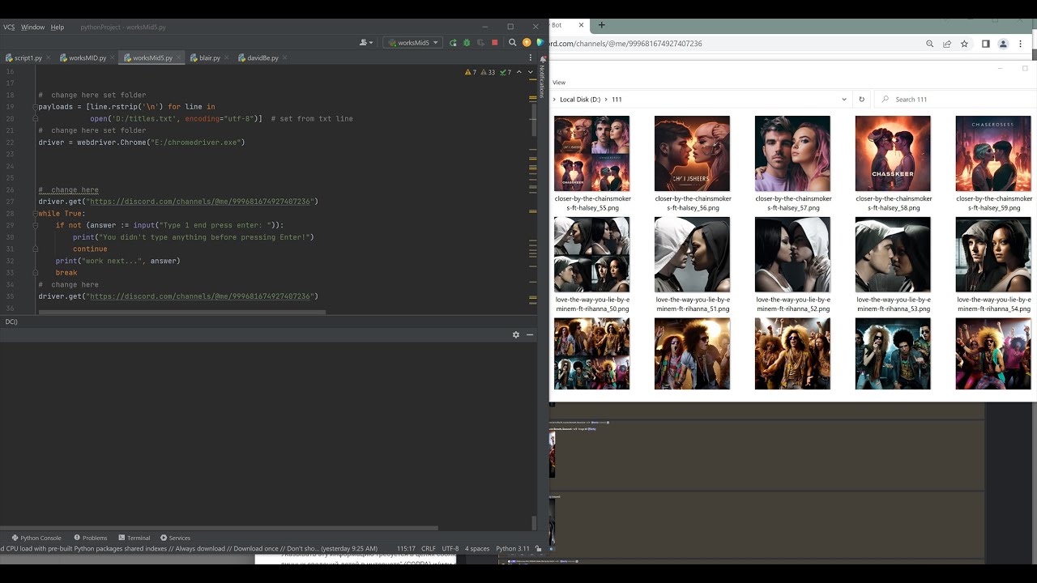
Task: Click the 4 spaces indent setting
Action: click(477, 549)
